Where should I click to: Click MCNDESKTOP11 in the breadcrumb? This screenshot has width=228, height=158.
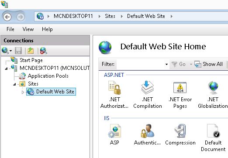coord(73,16)
